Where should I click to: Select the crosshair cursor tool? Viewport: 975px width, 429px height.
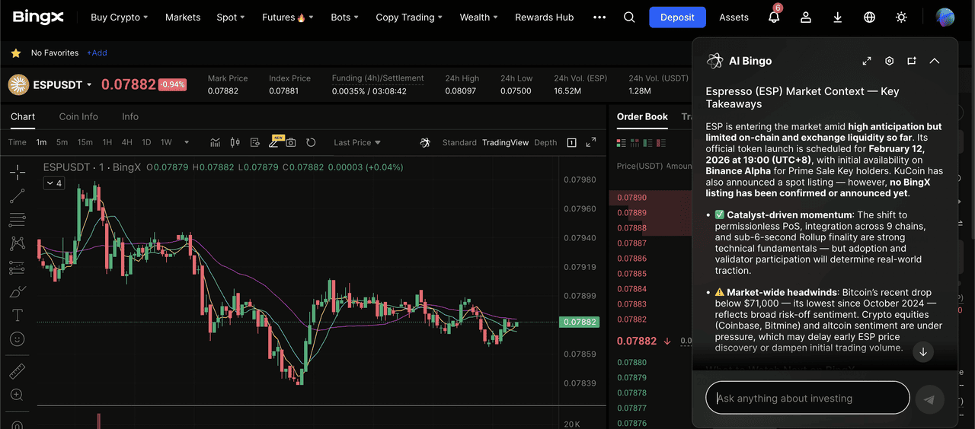pos(17,173)
